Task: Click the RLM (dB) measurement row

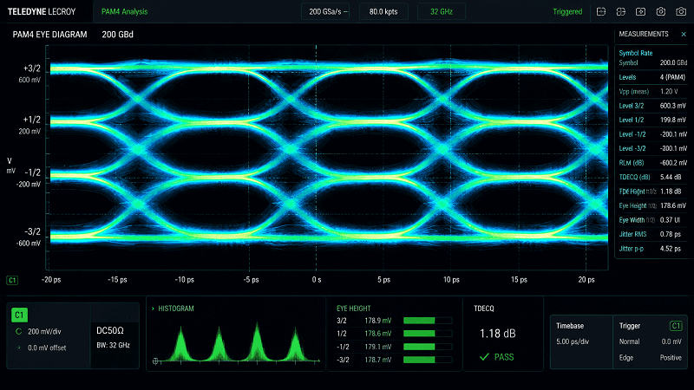Action: pyautogui.click(x=652, y=163)
